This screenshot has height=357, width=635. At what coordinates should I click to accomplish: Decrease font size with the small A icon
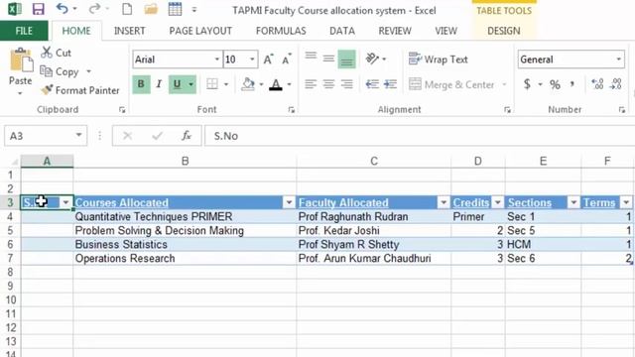287,59
